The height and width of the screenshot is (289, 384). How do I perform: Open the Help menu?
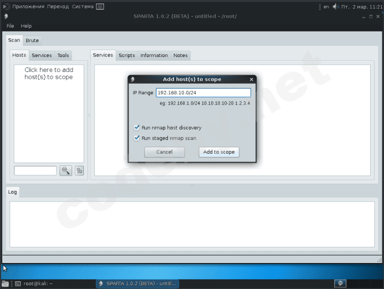(26, 26)
